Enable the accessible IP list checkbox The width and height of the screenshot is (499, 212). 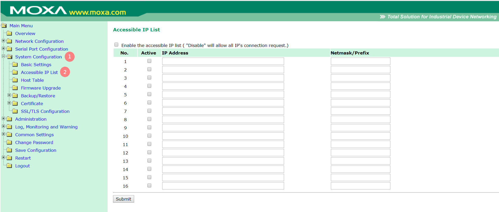(116, 45)
